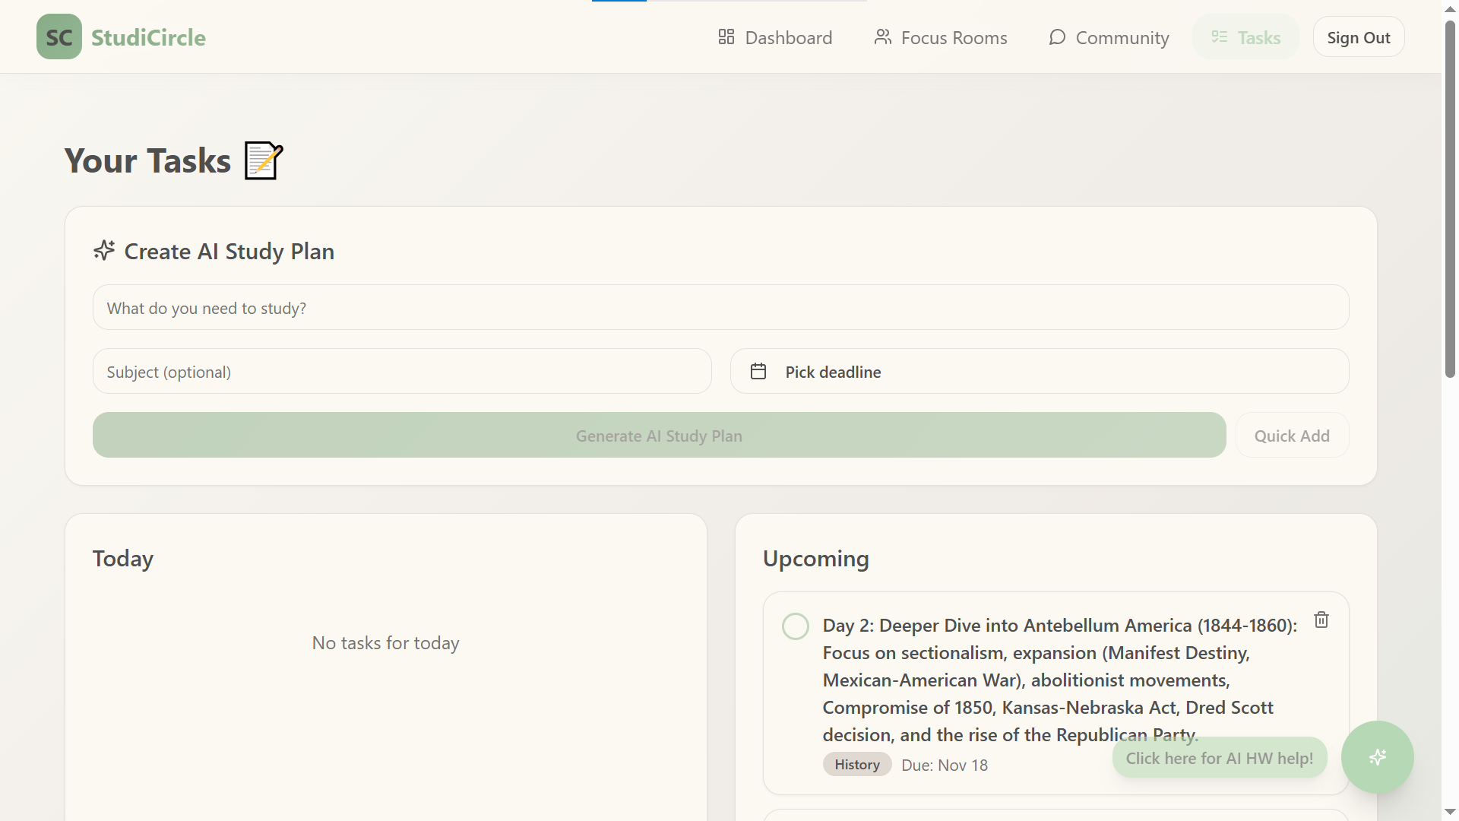Click the Subject (optional) input
Screen dimensions: 1459x821
(x=401, y=371)
